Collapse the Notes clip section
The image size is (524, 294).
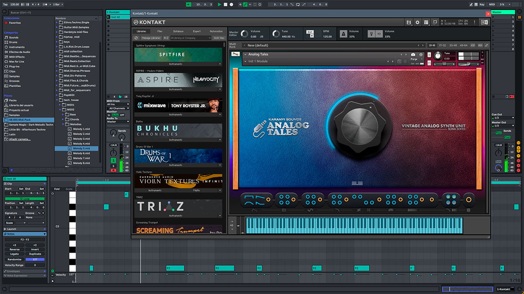click(45, 234)
